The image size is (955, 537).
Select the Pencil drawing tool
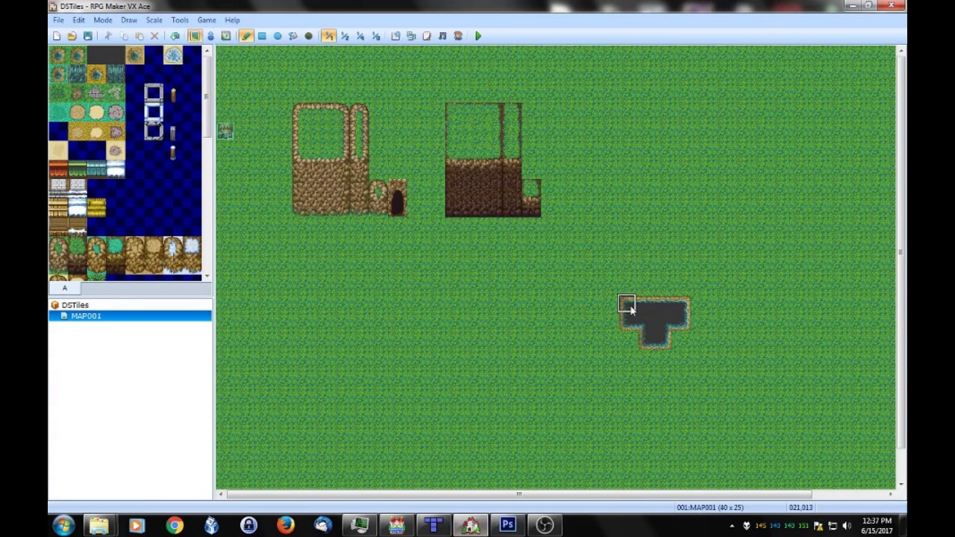coord(246,36)
